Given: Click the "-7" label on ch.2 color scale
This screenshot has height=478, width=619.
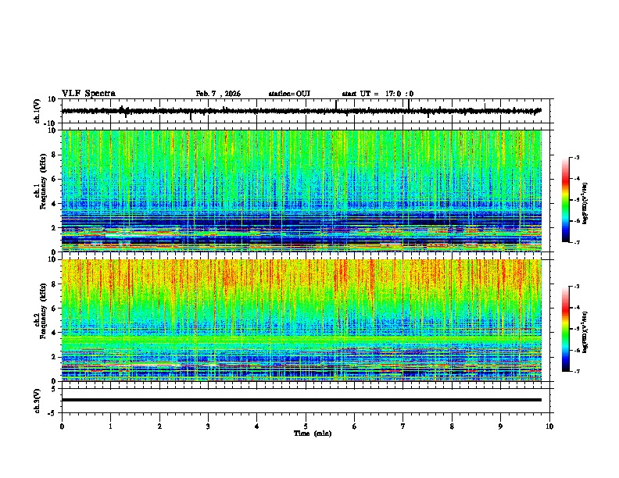Looking at the screenshot, I should coord(577,371).
